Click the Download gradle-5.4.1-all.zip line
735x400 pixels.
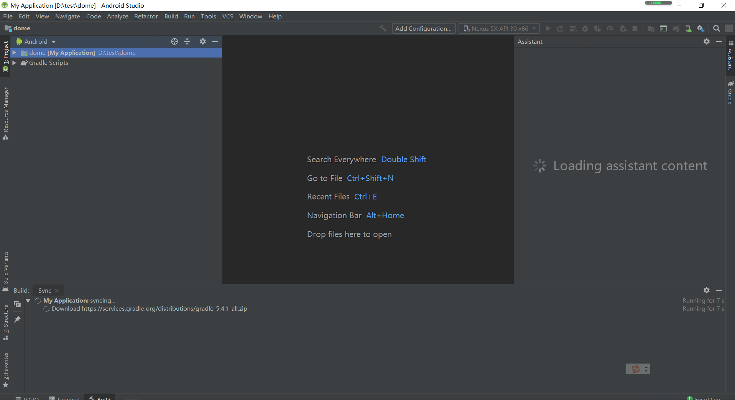click(x=150, y=309)
